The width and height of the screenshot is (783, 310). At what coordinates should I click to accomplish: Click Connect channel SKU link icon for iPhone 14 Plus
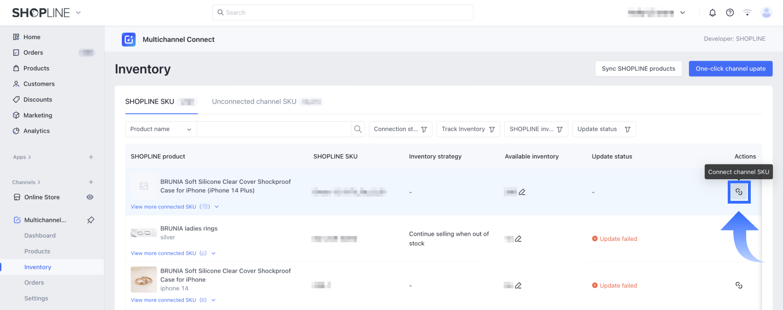tap(739, 192)
